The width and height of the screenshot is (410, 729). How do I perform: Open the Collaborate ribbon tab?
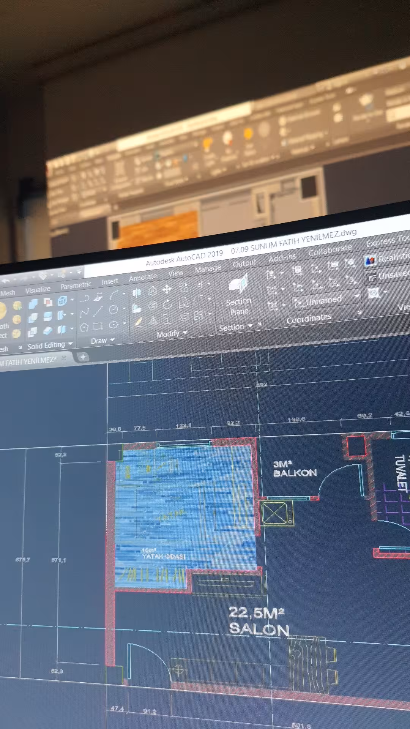point(330,250)
